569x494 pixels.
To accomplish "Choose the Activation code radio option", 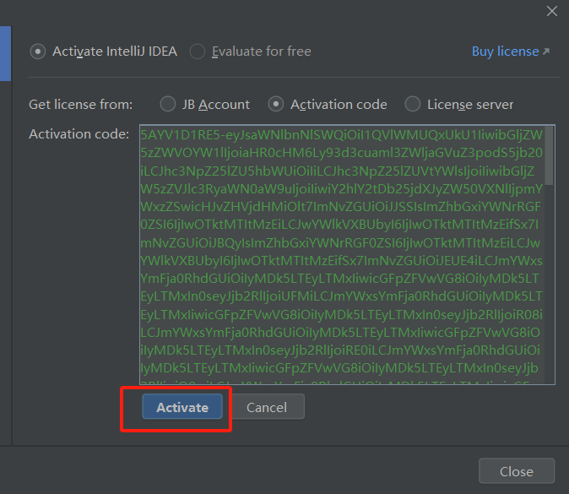I will point(276,105).
